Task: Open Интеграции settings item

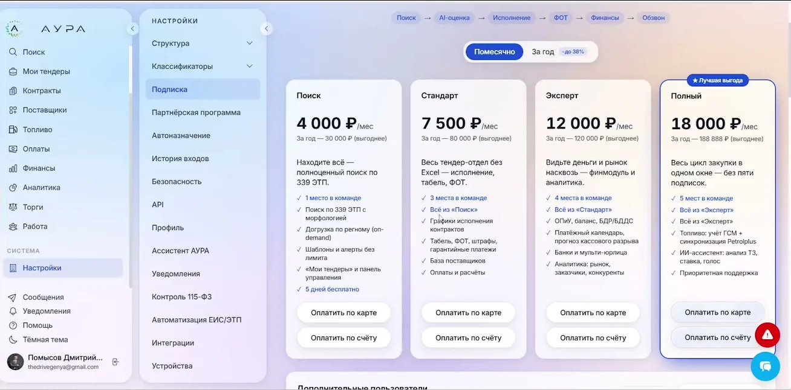Action: [x=203, y=343]
